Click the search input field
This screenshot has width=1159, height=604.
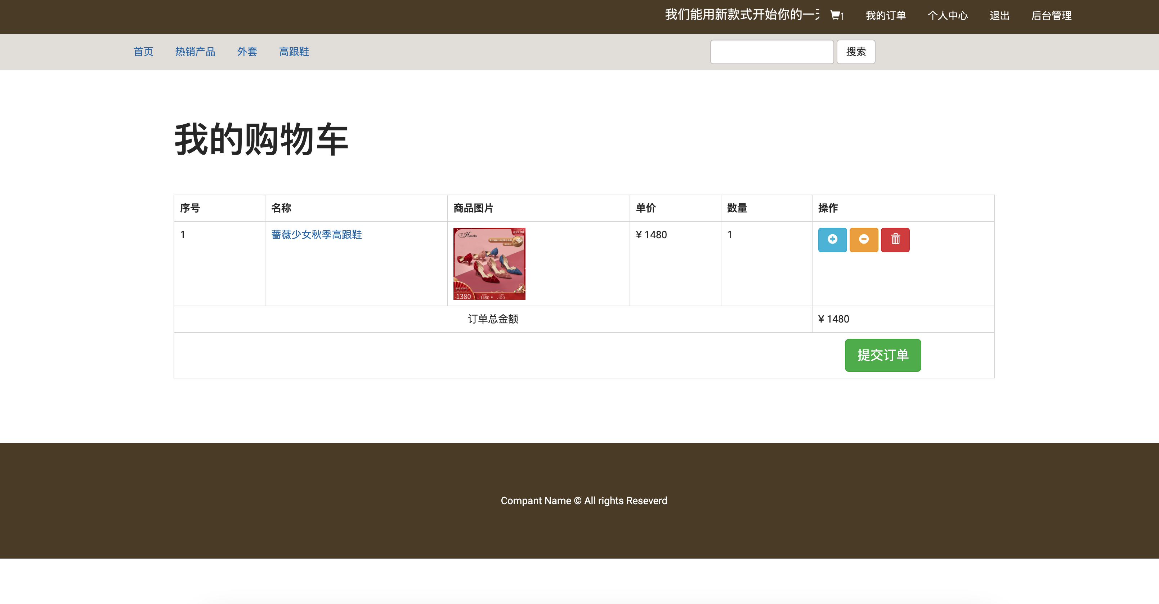coord(772,51)
